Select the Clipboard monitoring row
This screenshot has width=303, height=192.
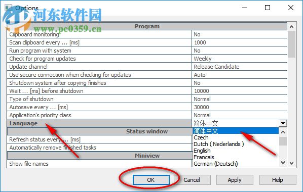(x=99, y=34)
